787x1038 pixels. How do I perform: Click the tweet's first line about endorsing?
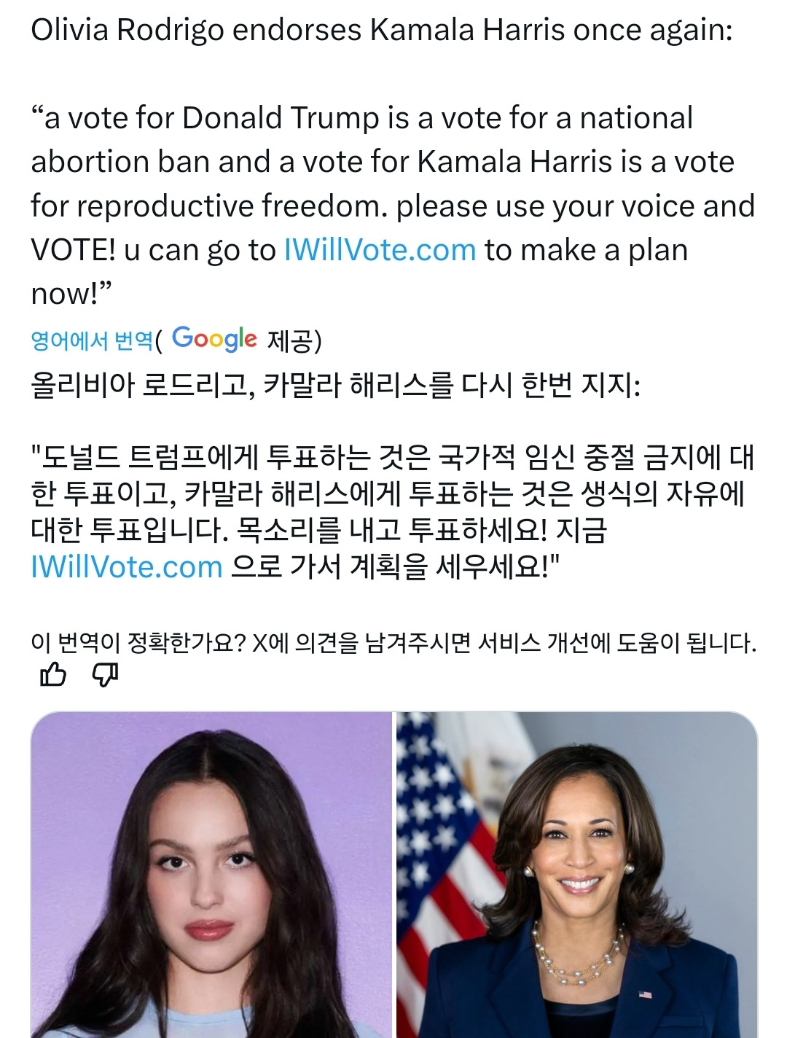tap(381, 31)
